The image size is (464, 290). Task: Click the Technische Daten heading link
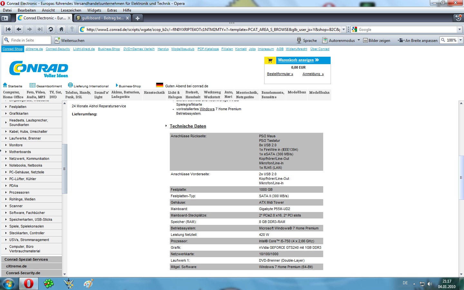click(188, 126)
